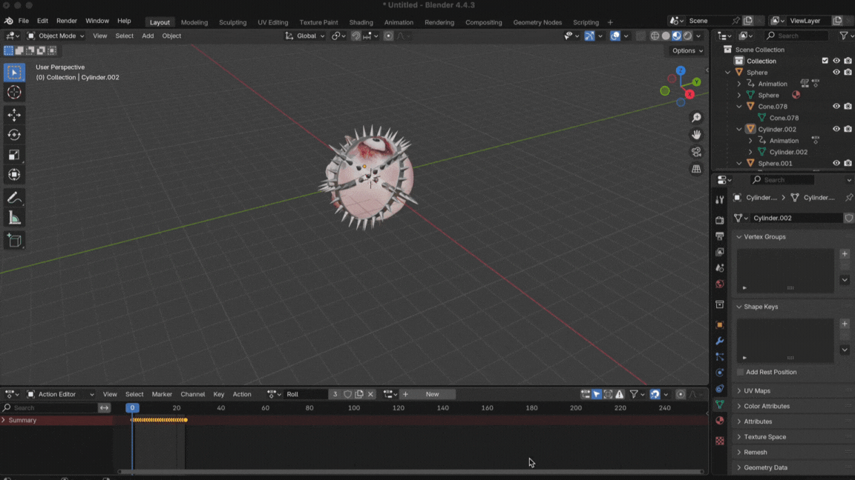
Task: Click the zoom viewport magnifier icon
Action: click(x=696, y=118)
